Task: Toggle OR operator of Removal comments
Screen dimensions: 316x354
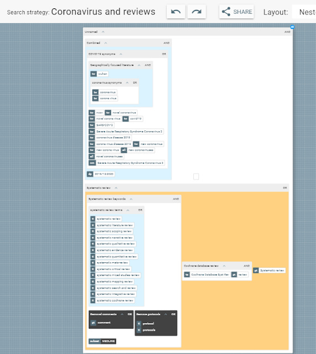Action: (130, 314)
